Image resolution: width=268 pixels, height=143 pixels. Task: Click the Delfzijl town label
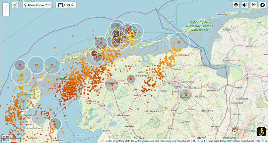click(203, 65)
